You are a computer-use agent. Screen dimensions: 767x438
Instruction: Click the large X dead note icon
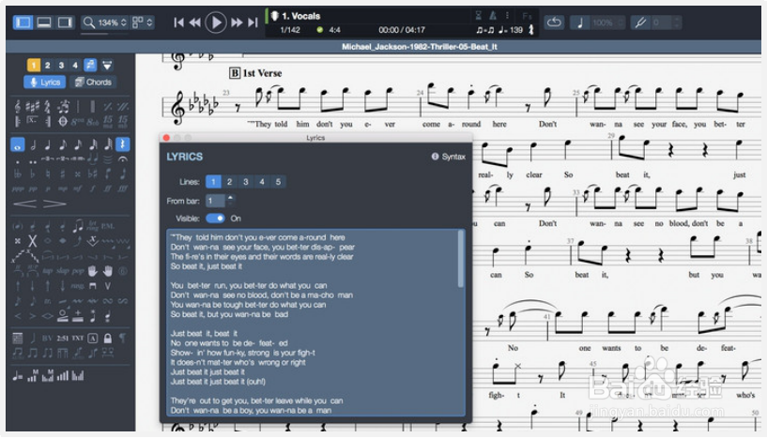click(x=32, y=240)
